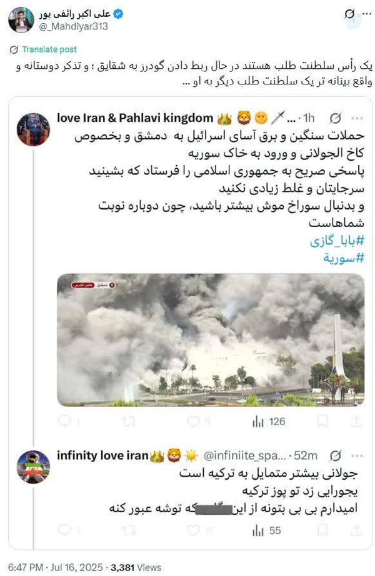View analytics showing 126 views
Viewport: 375px width, 576px height.
pyautogui.click(x=269, y=422)
